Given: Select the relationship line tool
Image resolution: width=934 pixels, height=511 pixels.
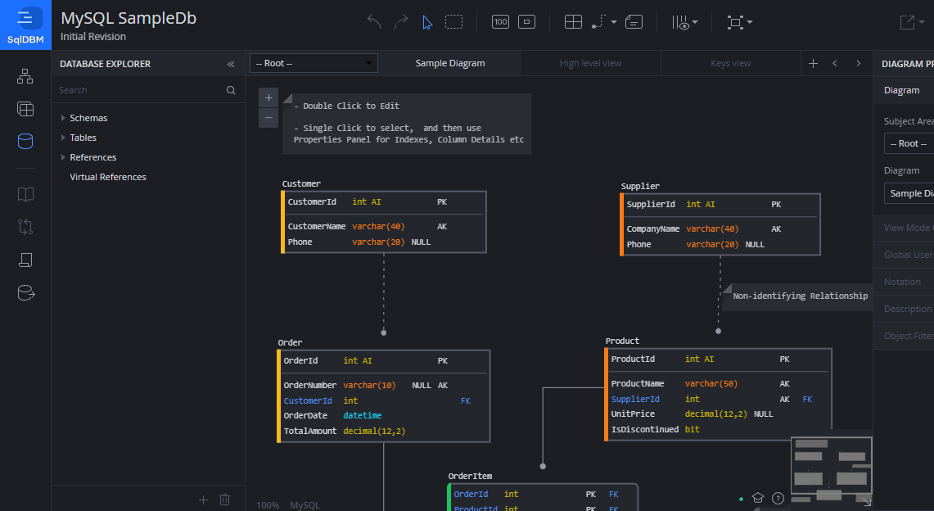Looking at the screenshot, I should [598, 23].
